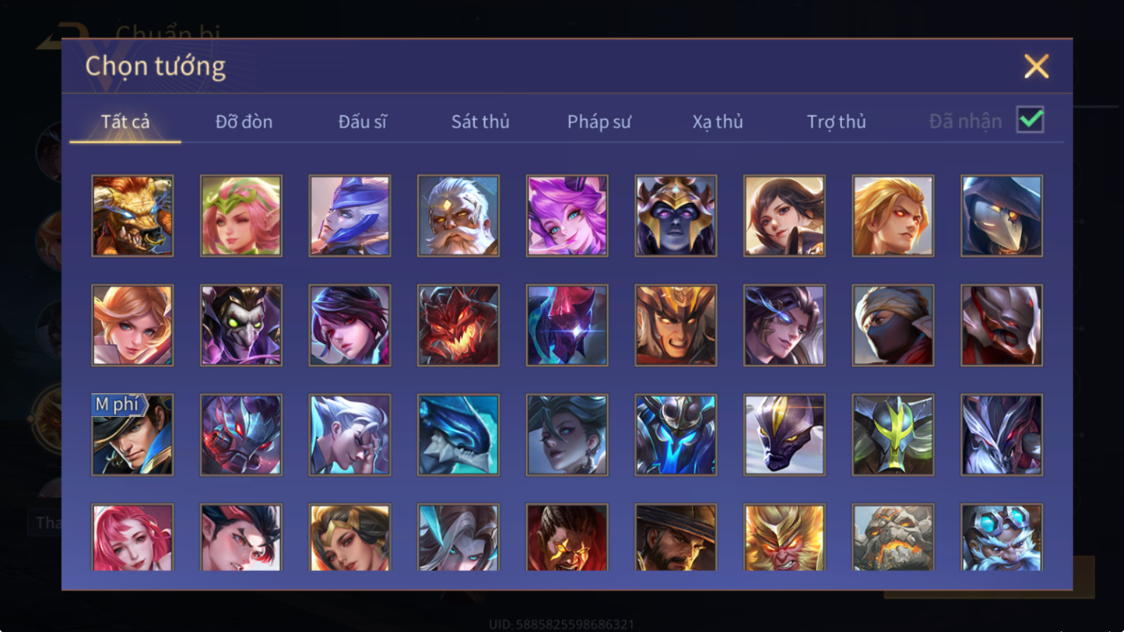Choose the purple-haired girl hero portrait
This screenshot has width=1124, height=632.
[x=566, y=216]
